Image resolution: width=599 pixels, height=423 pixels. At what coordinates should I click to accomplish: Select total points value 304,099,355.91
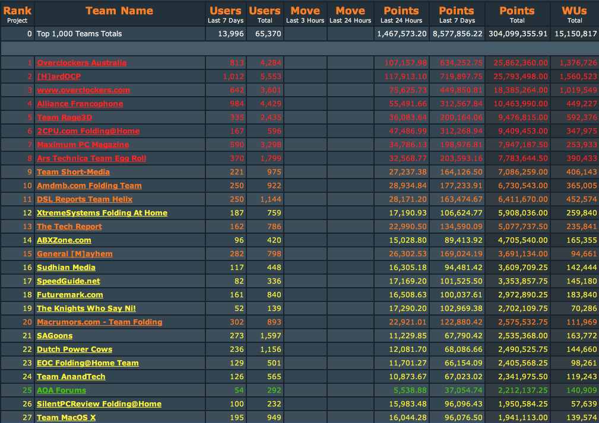518,34
